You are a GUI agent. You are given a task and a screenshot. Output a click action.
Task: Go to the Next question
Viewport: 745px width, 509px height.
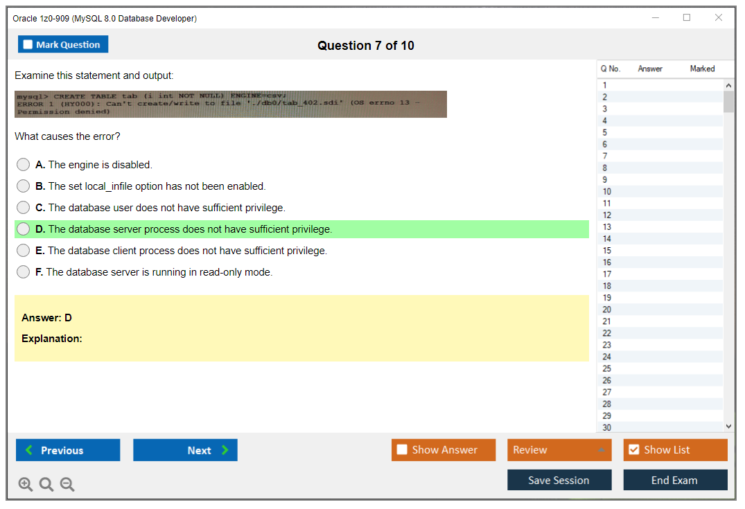185,450
